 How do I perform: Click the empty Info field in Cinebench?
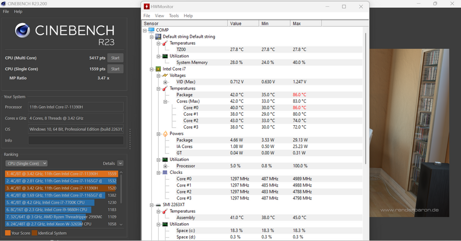point(76,140)
